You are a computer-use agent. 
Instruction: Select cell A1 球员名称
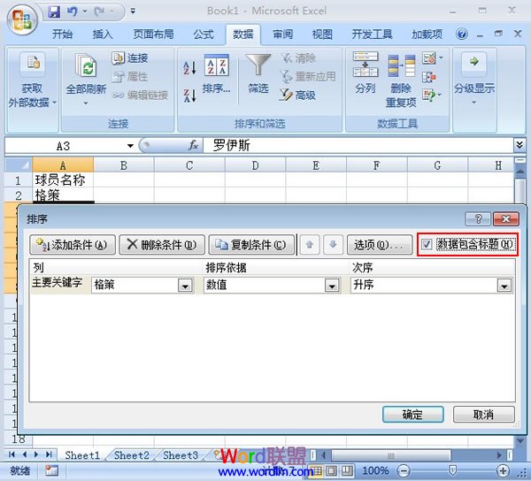63,180
